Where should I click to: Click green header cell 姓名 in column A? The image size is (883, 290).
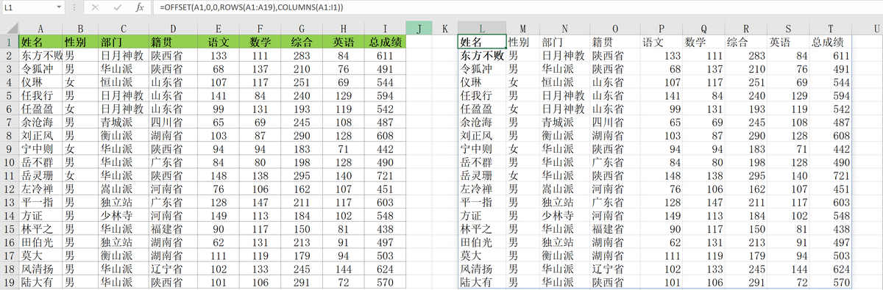pyautogui.click(x=40, y=42)
